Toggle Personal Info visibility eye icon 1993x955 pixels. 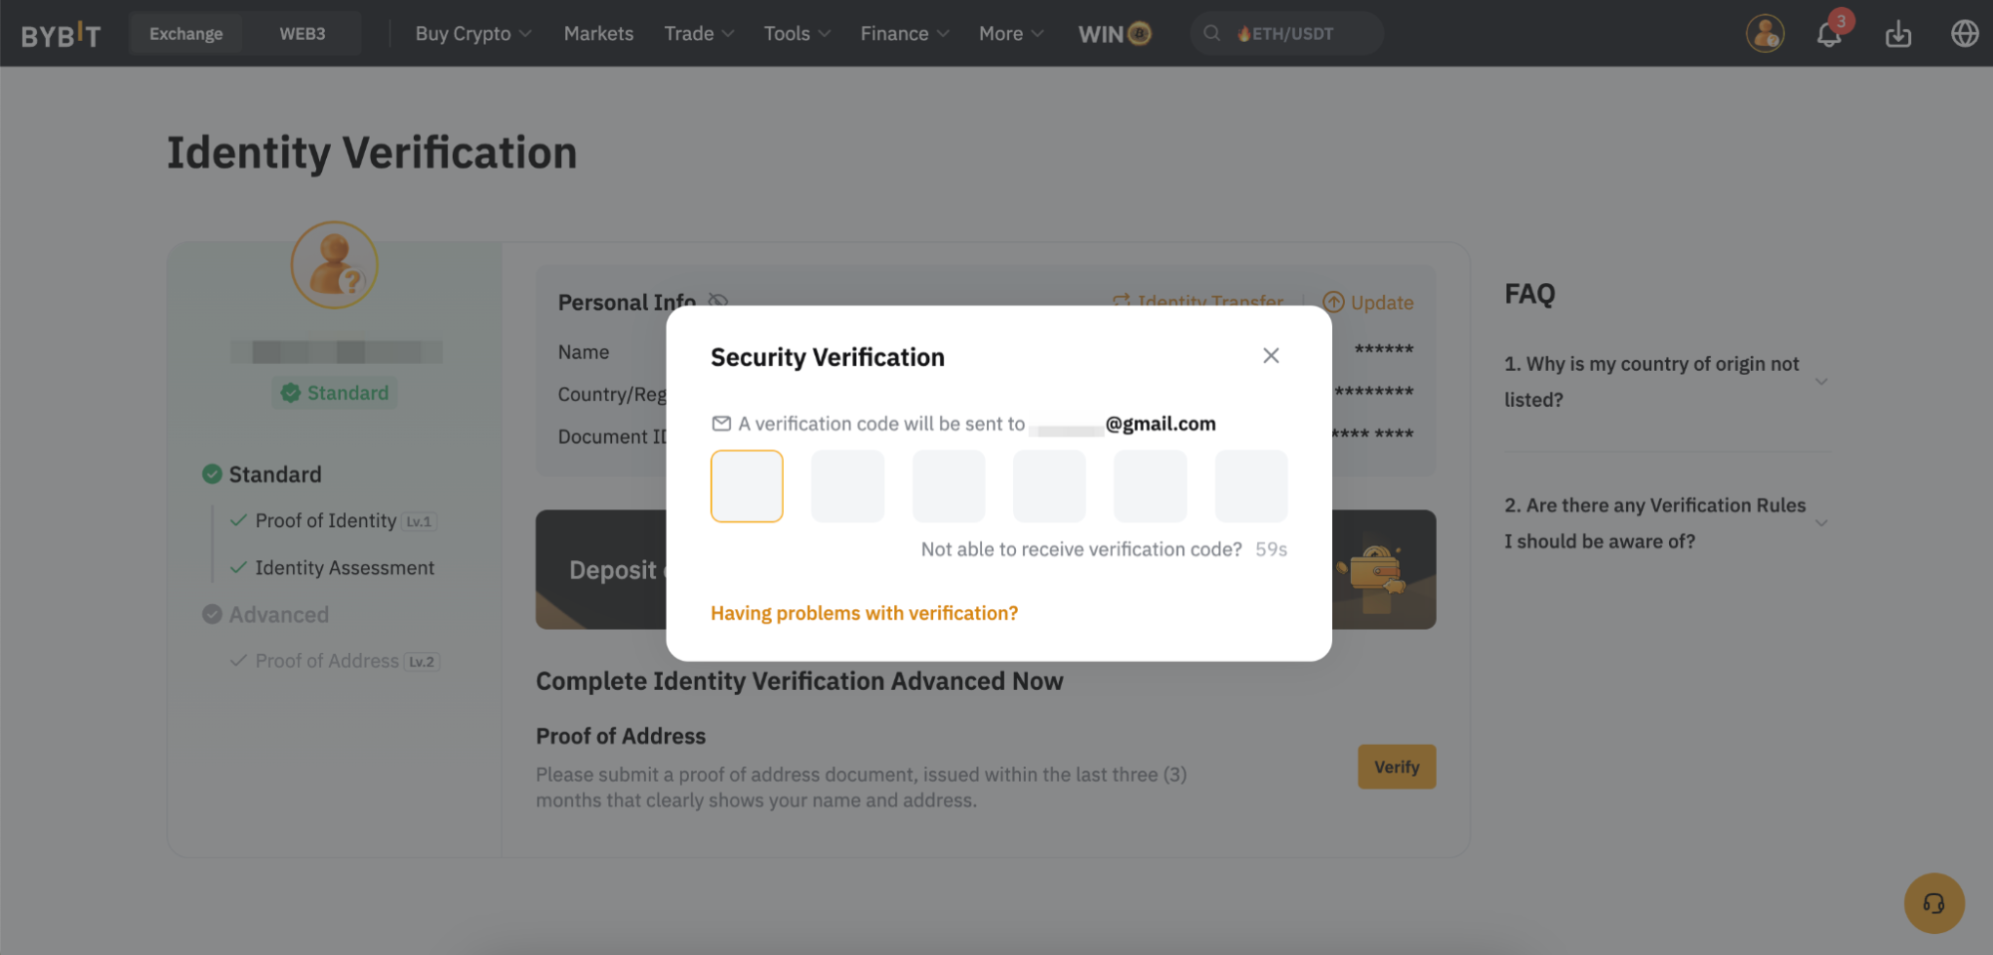(718, 301)
